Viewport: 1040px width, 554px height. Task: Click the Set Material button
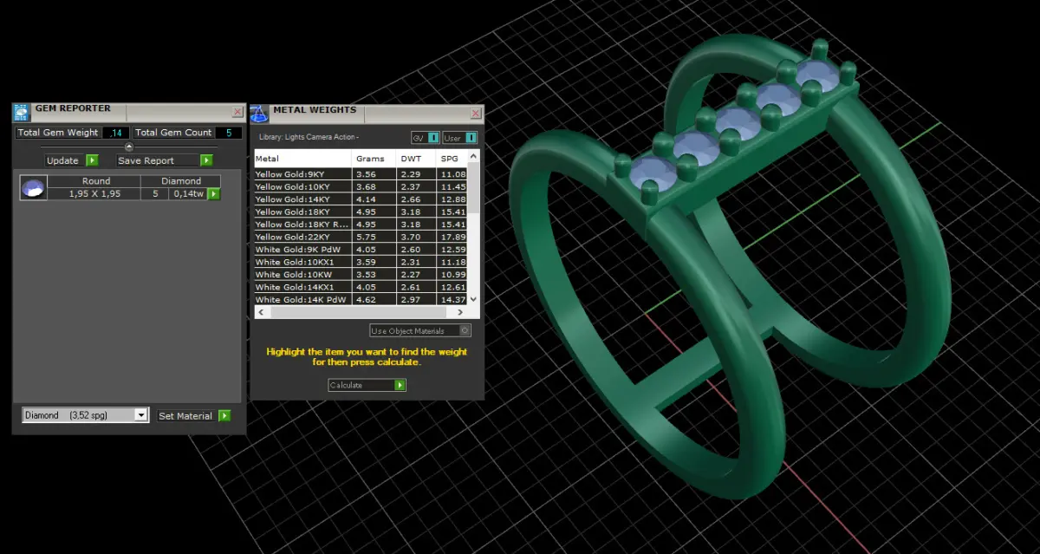click(x=185, y=416)
